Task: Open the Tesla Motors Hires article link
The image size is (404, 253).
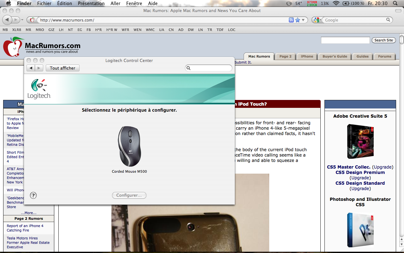Action: (28, 243)
